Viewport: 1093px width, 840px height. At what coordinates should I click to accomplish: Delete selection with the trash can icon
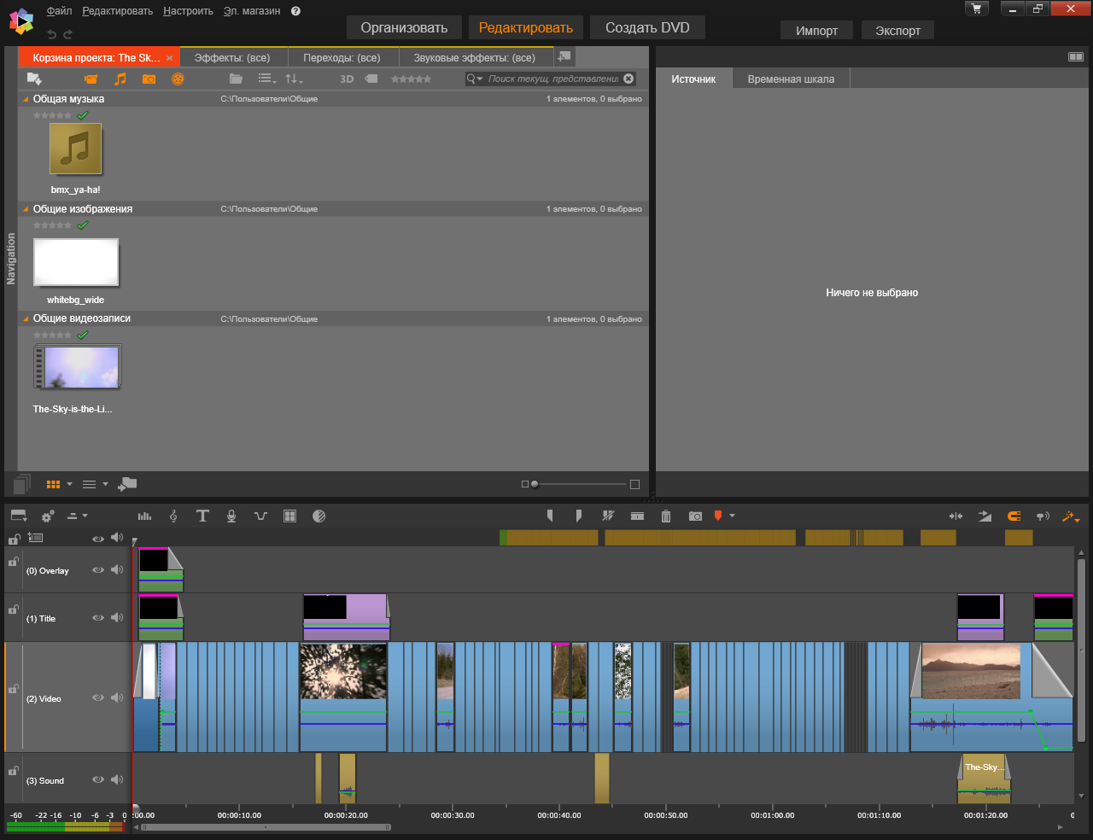tap(666, 516)
